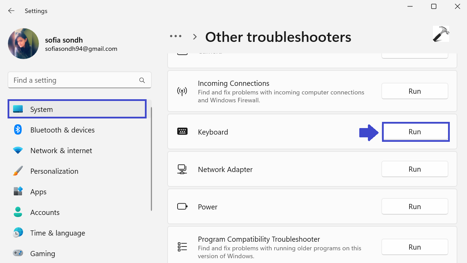The image size is (467, 263).
Task: Click the back arrow in Settings
Action: click(x=11, y=11)
